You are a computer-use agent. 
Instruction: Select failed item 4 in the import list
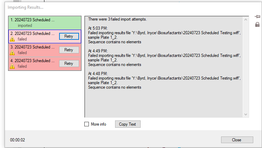tap(33, 64)
